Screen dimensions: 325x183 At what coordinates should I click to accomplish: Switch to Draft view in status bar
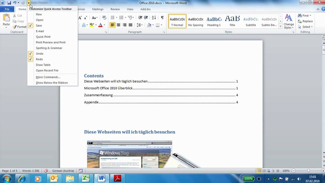(278, 171)
